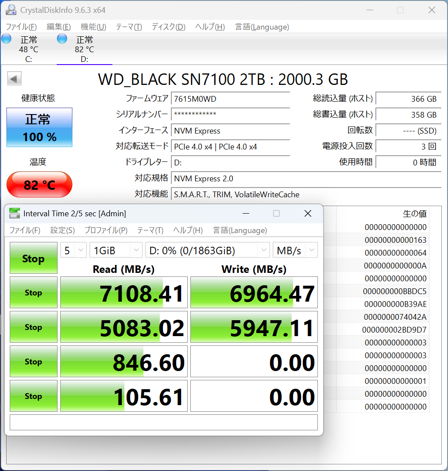Open ファイル(F) menu in CrystalDiskInfo
Screen dimensions: 448x471
[21, 27]
